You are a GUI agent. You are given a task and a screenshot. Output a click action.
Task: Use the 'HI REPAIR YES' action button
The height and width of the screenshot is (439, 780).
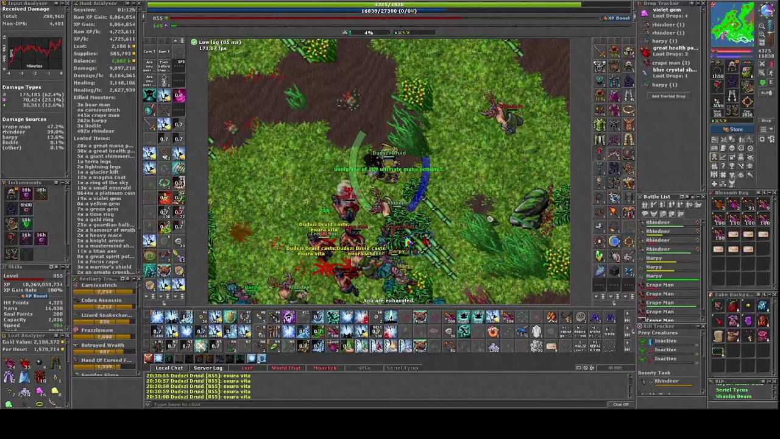coord(595,346)
